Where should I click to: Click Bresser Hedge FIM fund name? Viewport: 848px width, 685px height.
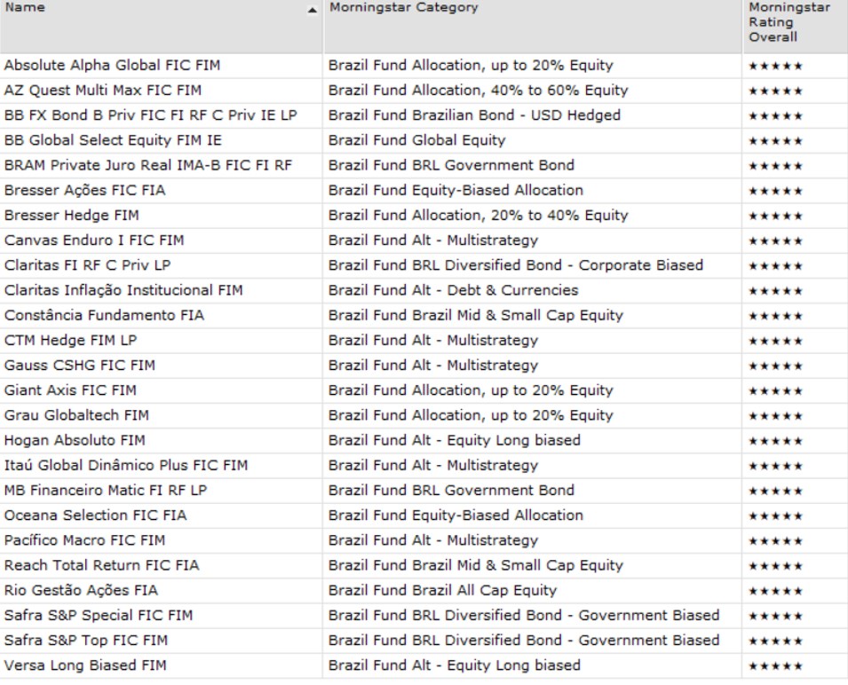[72, 216]
